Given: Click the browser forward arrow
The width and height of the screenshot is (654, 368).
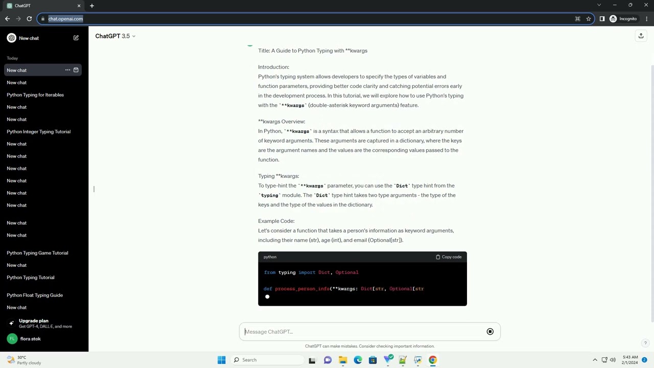Looking at the screenshot, I should tap(18, 19).
